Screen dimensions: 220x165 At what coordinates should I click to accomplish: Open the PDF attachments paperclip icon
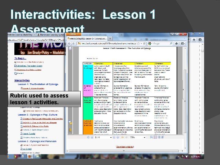pyautogui.click(x=70, y=130)
